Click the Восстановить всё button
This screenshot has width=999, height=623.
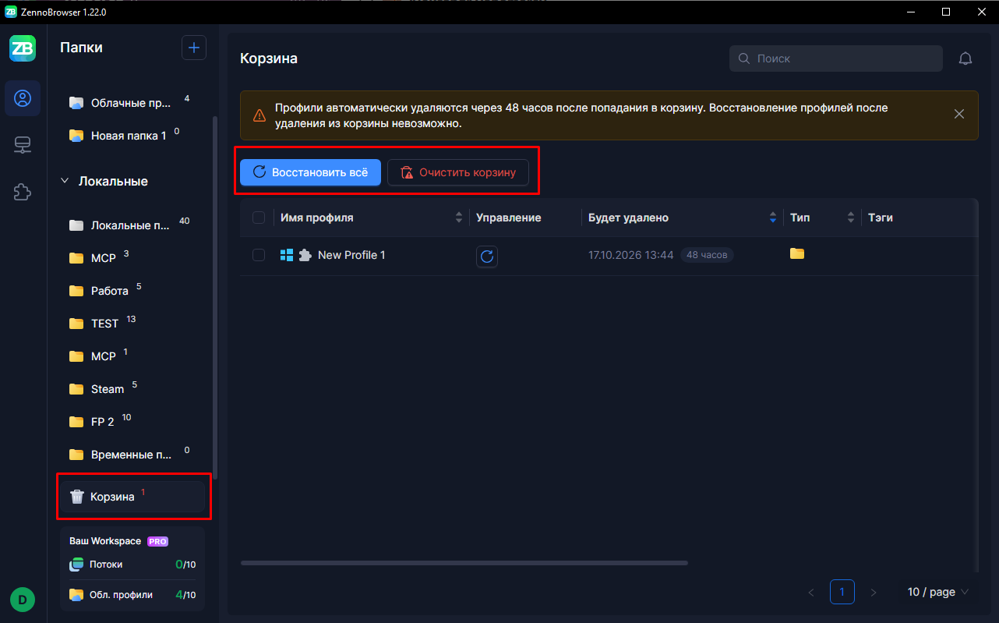click(x=310, y=172)
